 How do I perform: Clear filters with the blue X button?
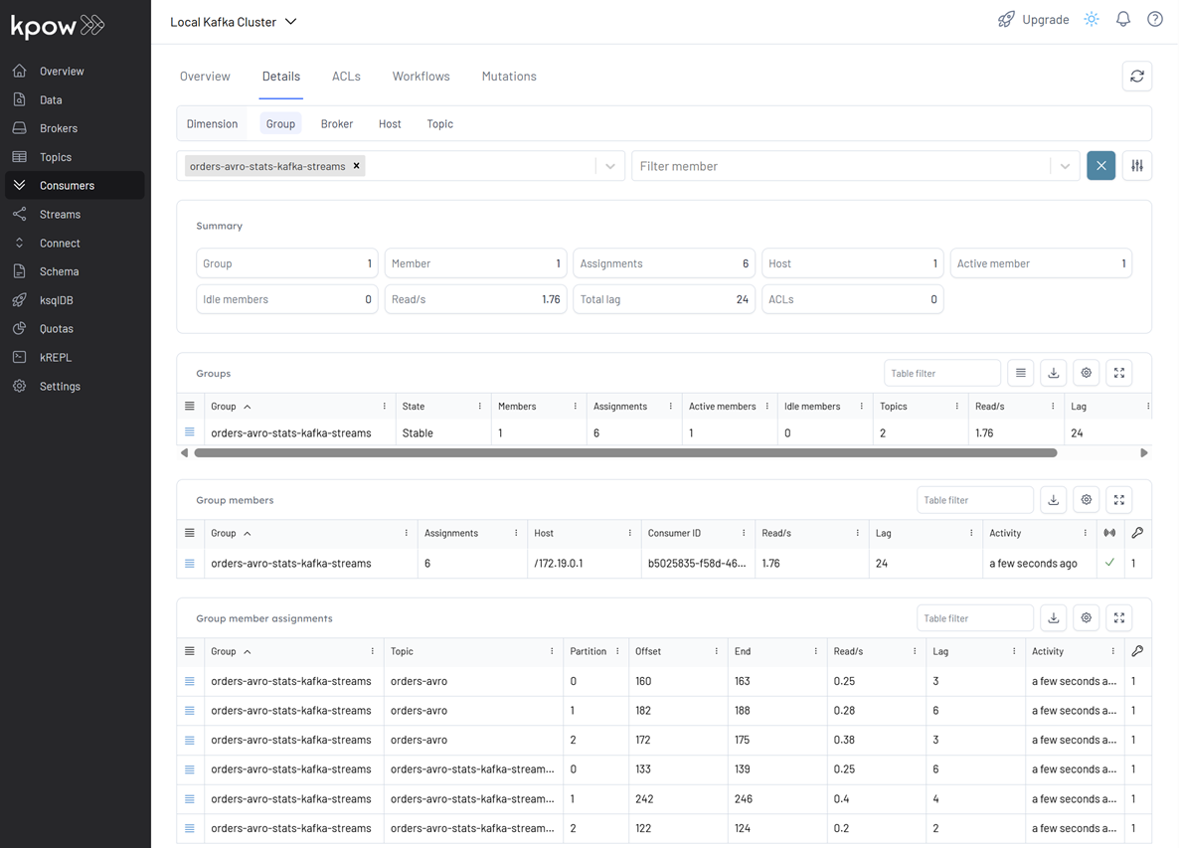click(1100, 165)
